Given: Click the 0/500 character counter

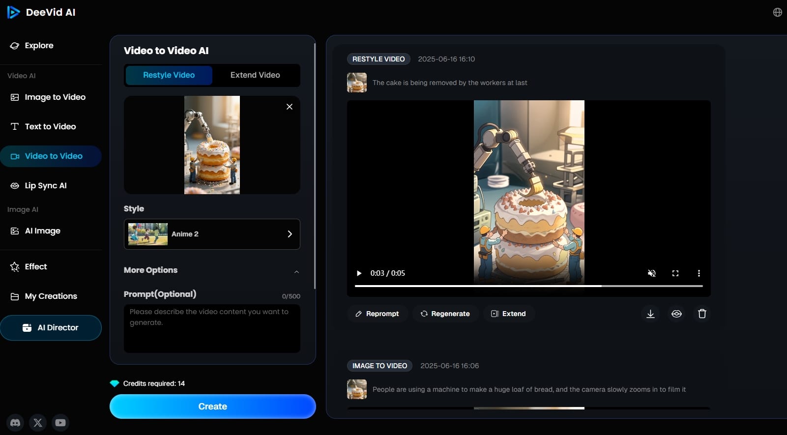Looking at the screenshot, I should tap(291, 296).
